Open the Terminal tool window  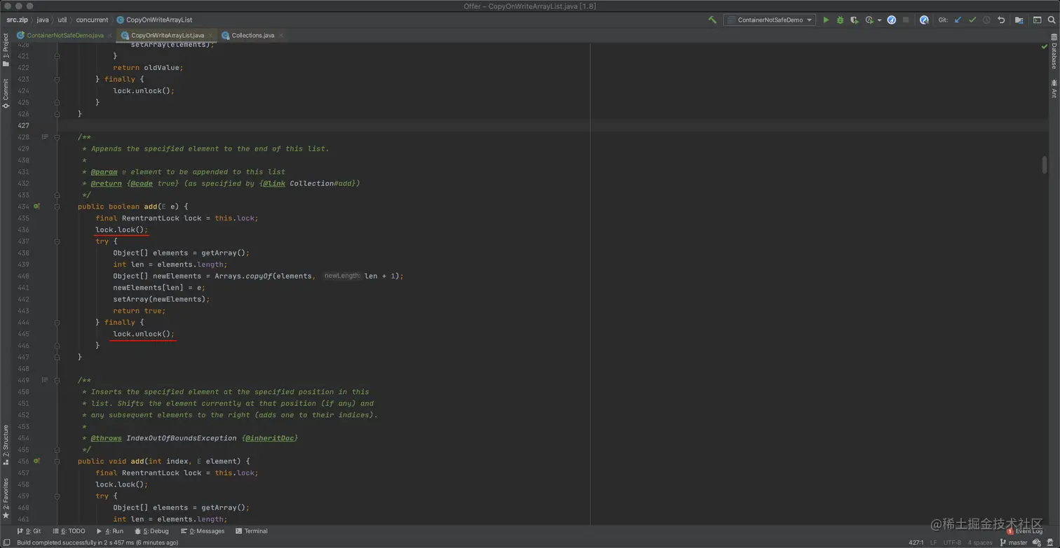252,531
